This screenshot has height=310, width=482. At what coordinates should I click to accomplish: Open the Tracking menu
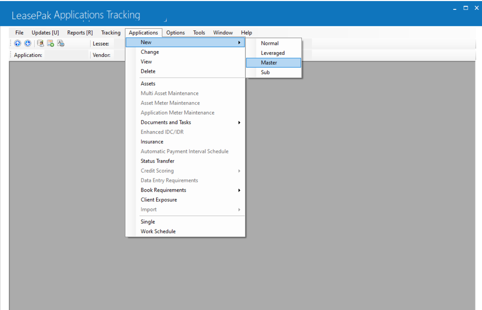(x=111, y=33)
